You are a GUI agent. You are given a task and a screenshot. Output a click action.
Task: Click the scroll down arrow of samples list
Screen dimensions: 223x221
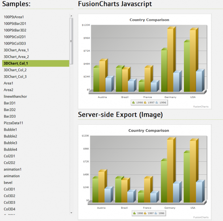pyautogui.click(x=71, y=213)
